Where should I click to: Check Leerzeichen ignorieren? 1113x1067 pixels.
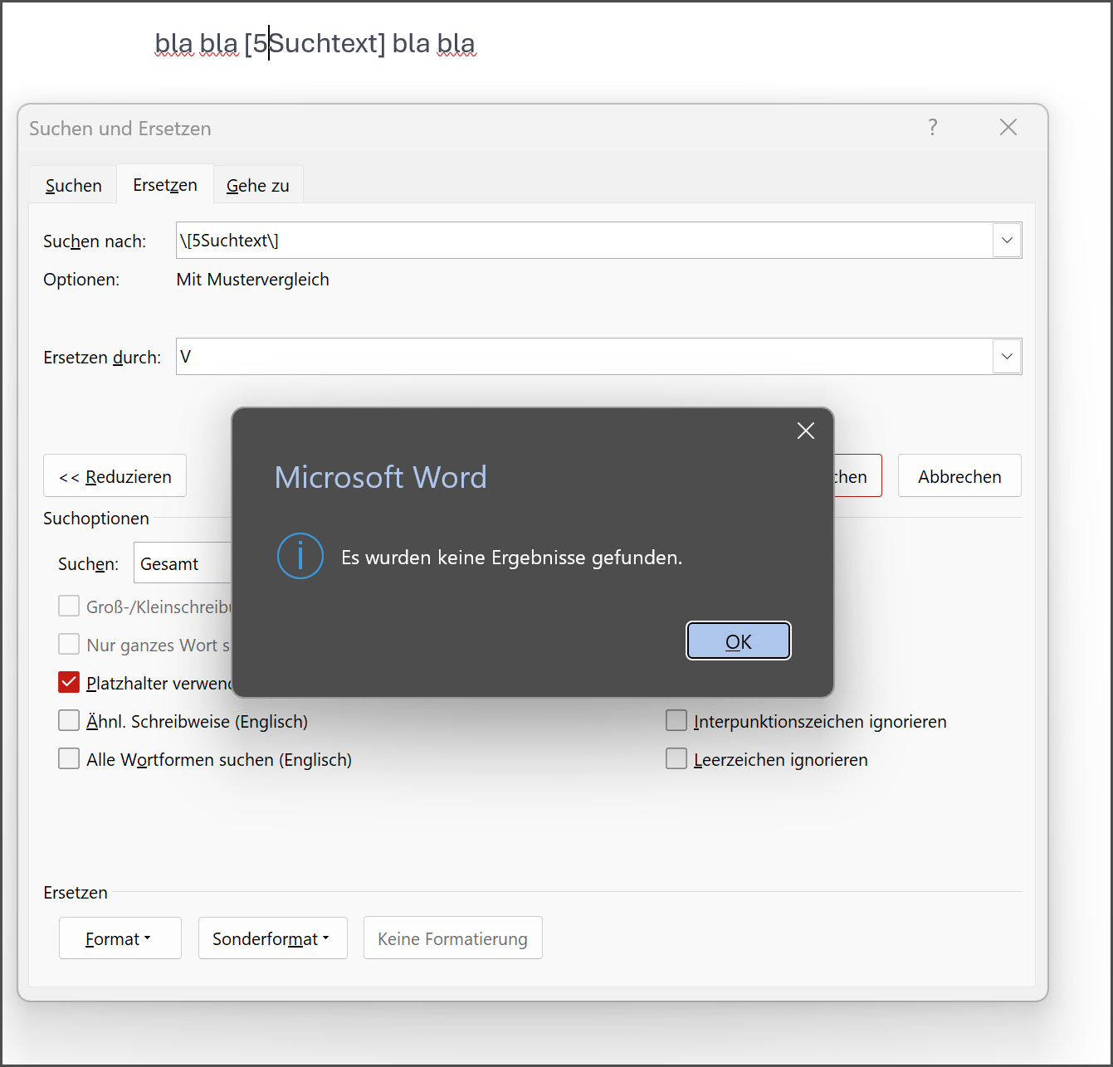pos(676,759)
